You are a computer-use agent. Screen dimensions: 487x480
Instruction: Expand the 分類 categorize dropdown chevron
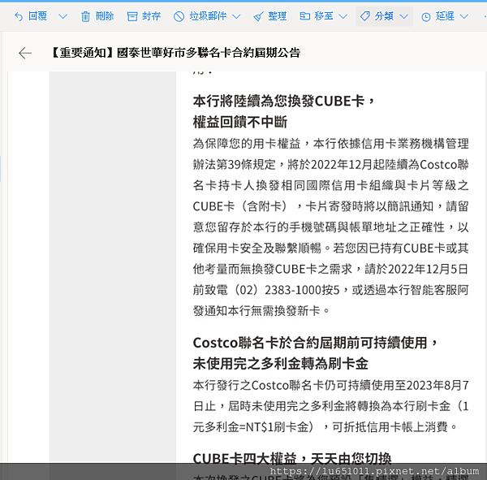click(403, 16)
